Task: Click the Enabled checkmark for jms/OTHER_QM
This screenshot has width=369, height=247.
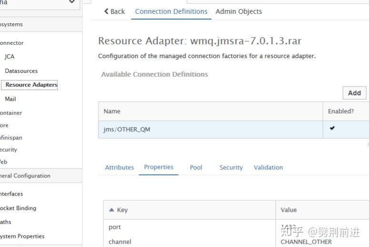Action: pos(332,128)
